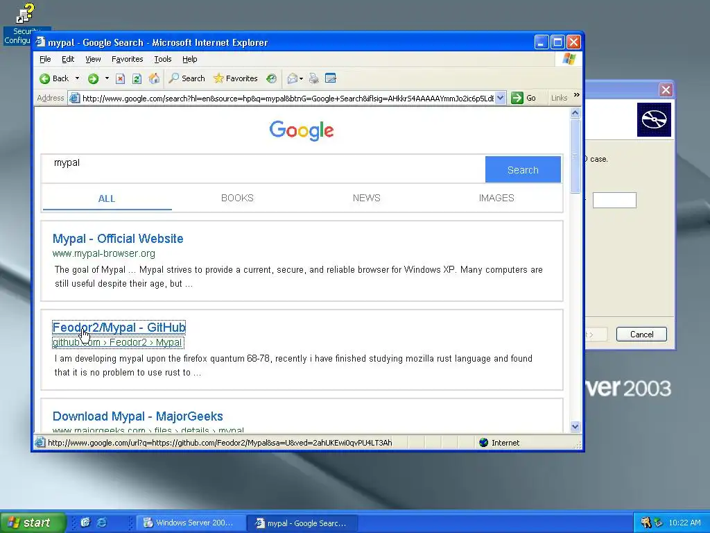The height and width of the screenshot is (533, 710).
Task: Click the page icon in the address bar
Action: (75, 98)
